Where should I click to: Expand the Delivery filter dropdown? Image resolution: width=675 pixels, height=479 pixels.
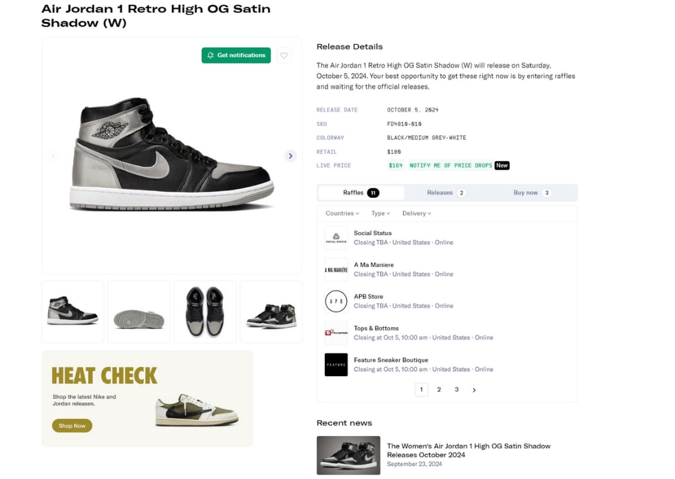point(416,214)
